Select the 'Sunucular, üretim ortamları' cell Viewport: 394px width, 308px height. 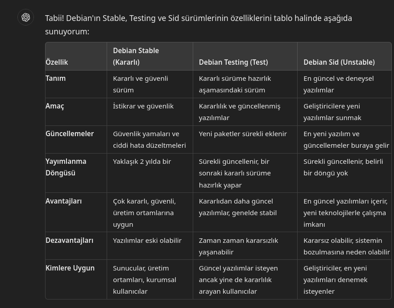pos(145,279)
